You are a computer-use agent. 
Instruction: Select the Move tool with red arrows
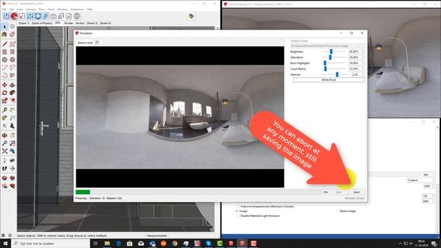point(5,85)
